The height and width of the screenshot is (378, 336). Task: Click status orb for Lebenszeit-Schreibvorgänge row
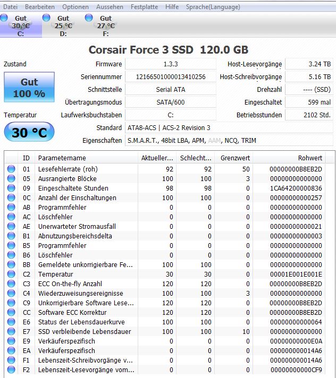click(11, 360)
